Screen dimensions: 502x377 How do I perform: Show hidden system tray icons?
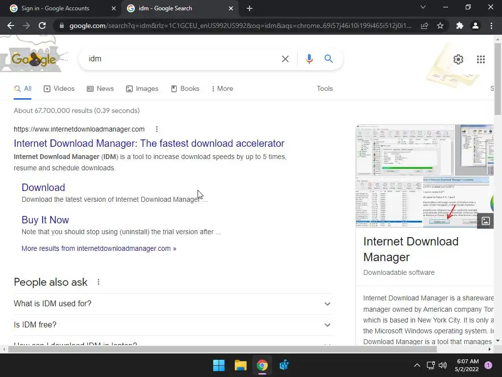click(x=417, y=365)
